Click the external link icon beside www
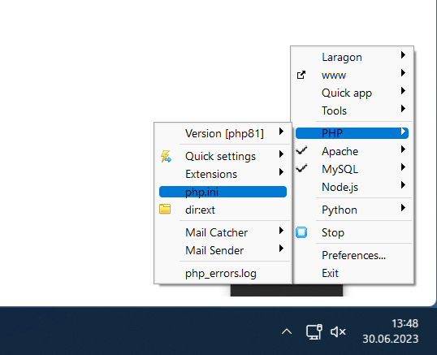This screenshot has height=355, width=437. click(x=301, y=75)
